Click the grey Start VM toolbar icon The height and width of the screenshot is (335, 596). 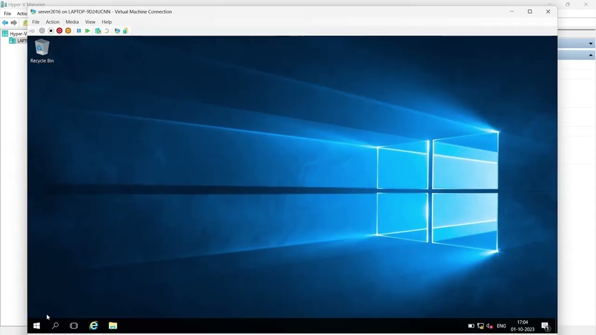[42, 31]
